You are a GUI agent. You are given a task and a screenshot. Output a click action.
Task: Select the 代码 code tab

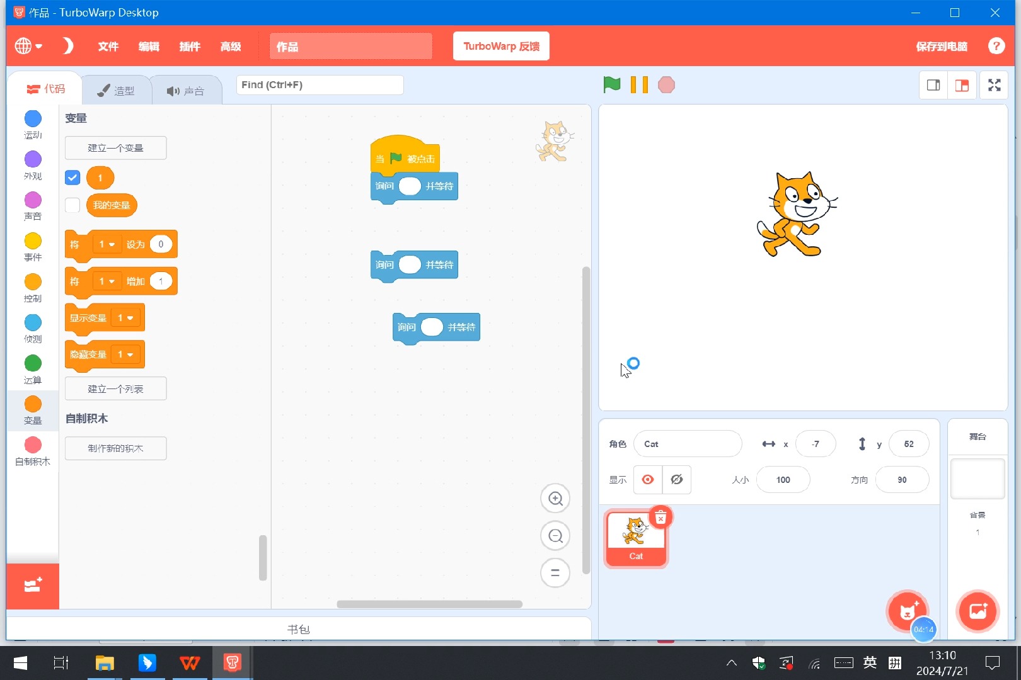45,89
